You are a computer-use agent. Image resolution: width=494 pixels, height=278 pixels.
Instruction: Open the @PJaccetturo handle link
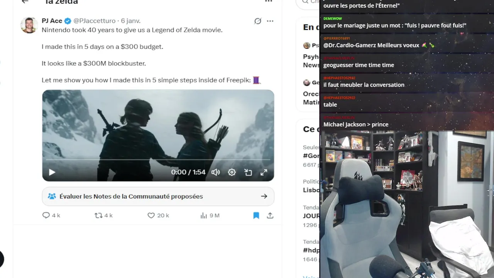coord(94,21)
